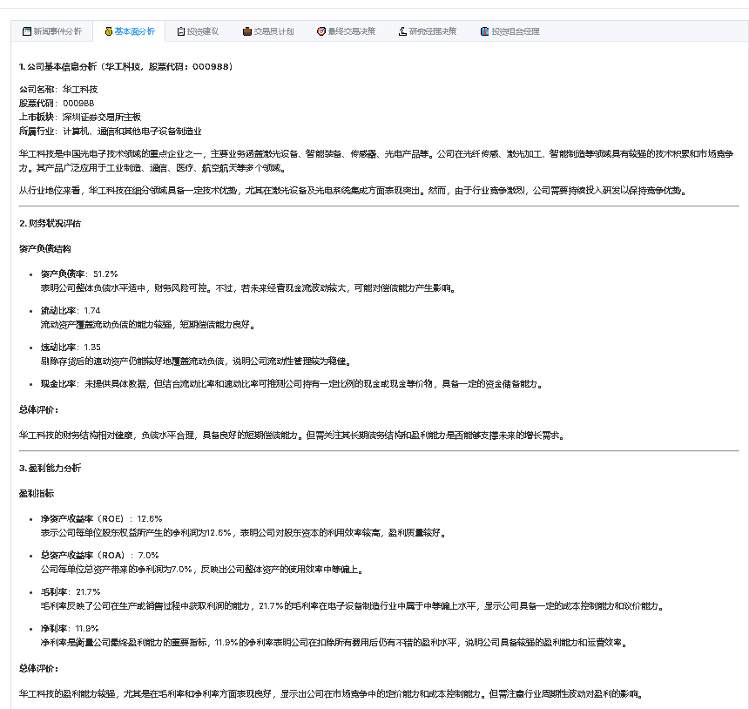749x709 pixels.
Task: Click the sentence starting 毛利率反映了公司
Action: coord(352,606)
